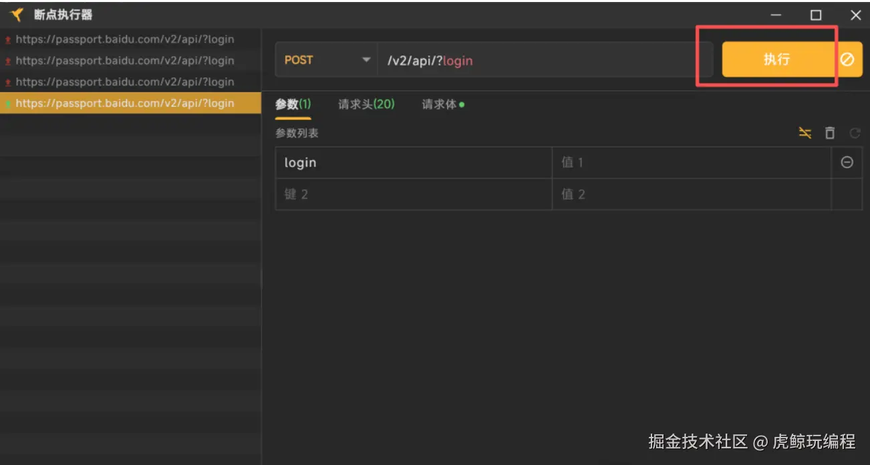Screen dimensions: 870x465
Task: Click the yellow disable-parameters icon above the list
Action: tap(805, 133)
